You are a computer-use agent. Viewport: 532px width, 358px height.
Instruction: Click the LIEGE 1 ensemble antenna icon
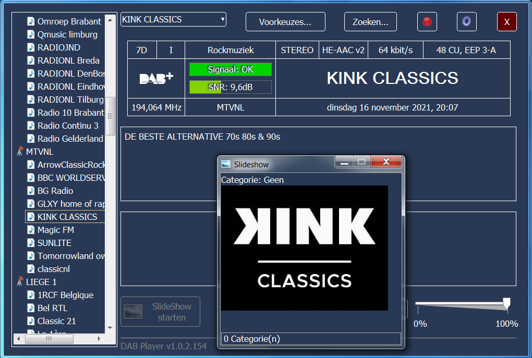pyautogui.click(x=20, y=281)
